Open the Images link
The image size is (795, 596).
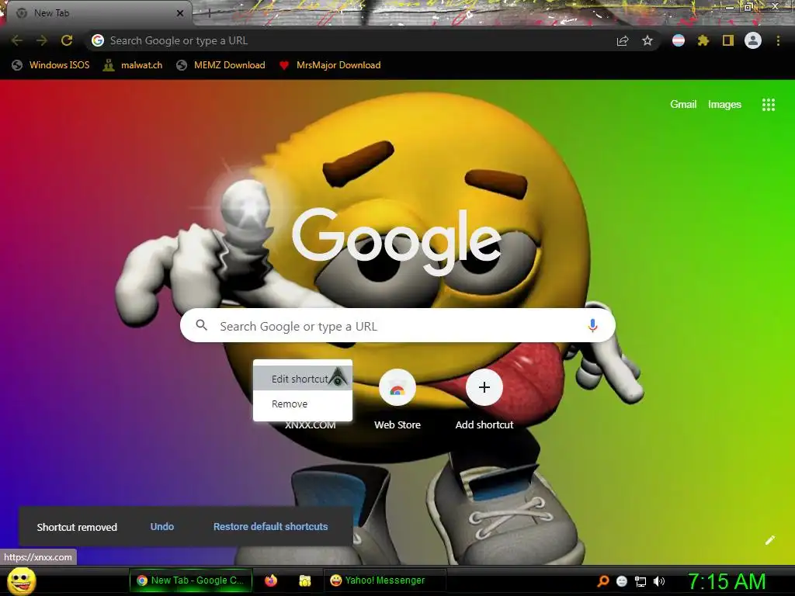click(724, 105)
